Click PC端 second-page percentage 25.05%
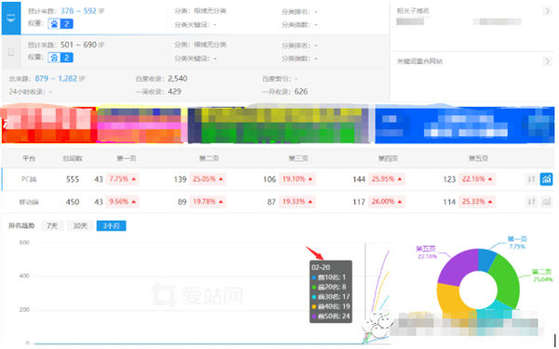Image resolution: width=559 pixels, height=349 pixels. pos(208,179)
